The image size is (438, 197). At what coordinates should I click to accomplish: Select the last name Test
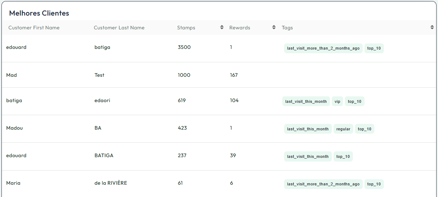coord(99,75)
